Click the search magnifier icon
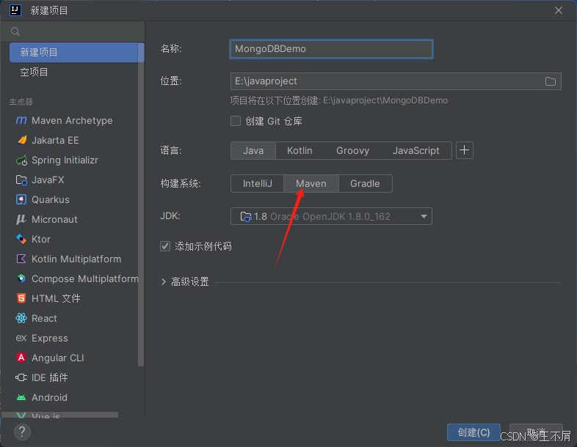 click(x=15, y=32)
